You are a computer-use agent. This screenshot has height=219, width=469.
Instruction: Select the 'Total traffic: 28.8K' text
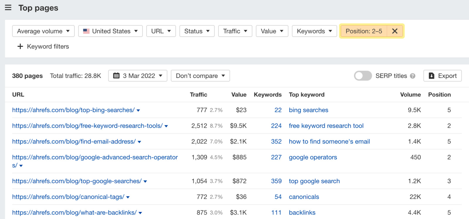pos(76,76)
